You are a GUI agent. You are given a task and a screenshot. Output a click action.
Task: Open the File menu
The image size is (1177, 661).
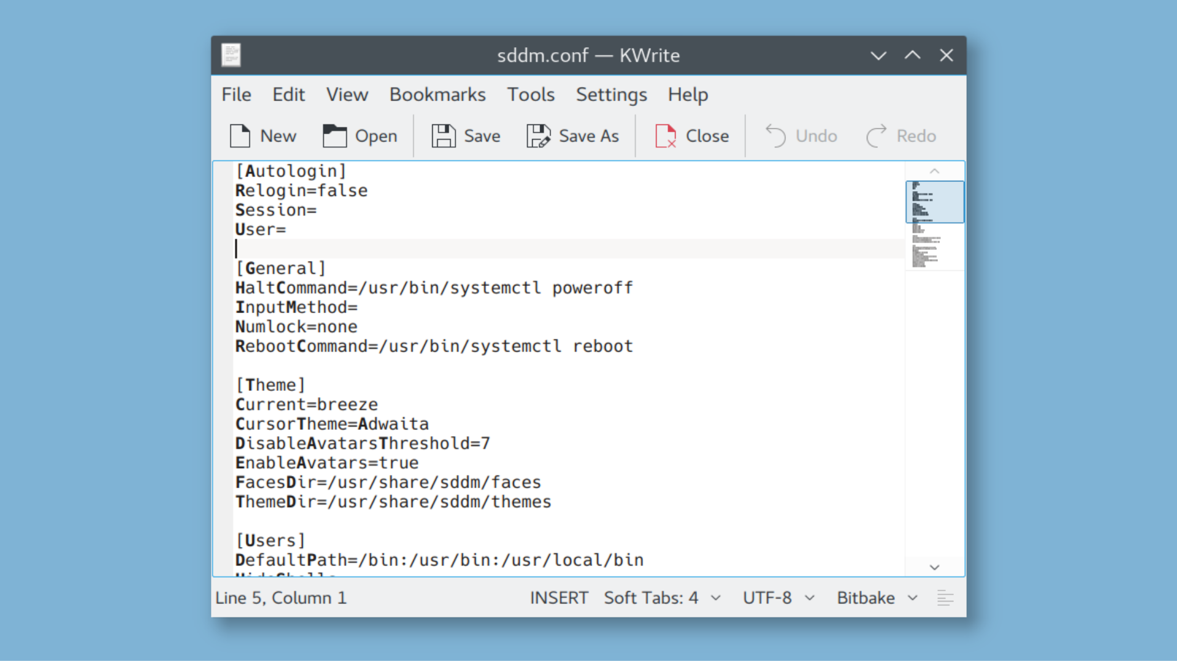point(236,95)
